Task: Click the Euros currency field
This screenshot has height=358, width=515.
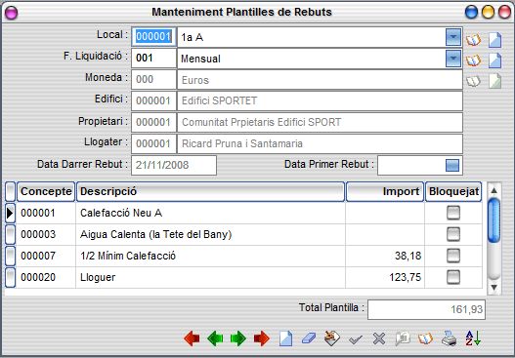Action: [x=320, y=80]
